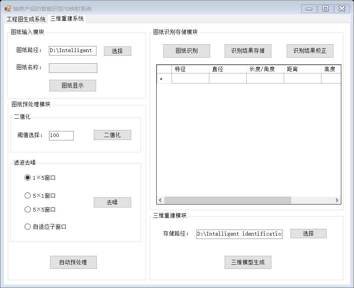The width and height of the screenshot is (354, 288).
Task: Enable the 自适应子窗口 option
Action: 28,227
